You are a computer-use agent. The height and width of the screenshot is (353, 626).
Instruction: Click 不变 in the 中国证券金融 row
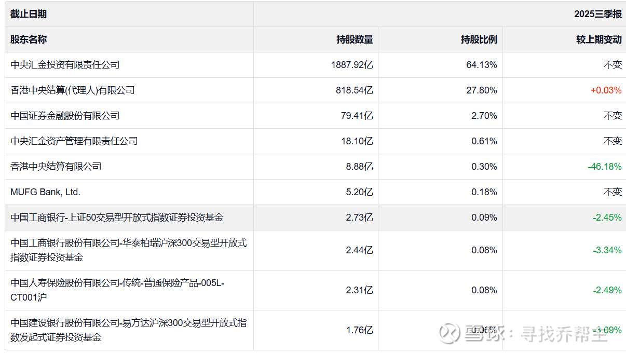[x=613, y=116]
